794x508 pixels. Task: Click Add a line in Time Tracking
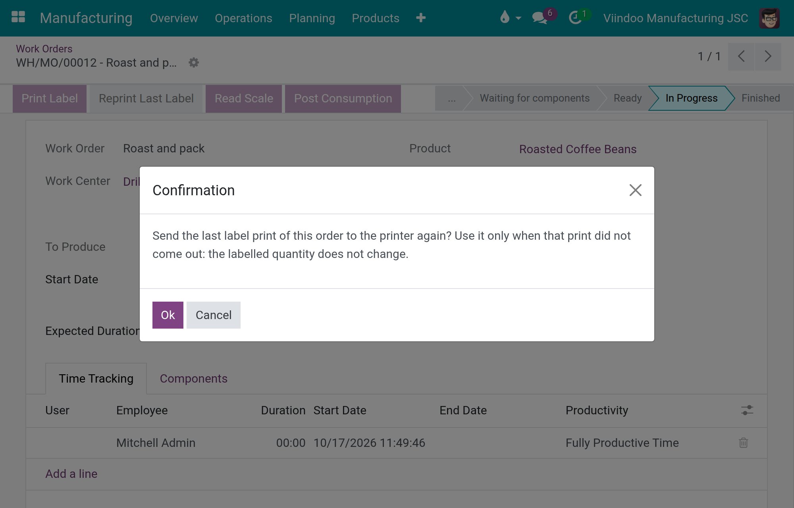click(x=71, y=474)
